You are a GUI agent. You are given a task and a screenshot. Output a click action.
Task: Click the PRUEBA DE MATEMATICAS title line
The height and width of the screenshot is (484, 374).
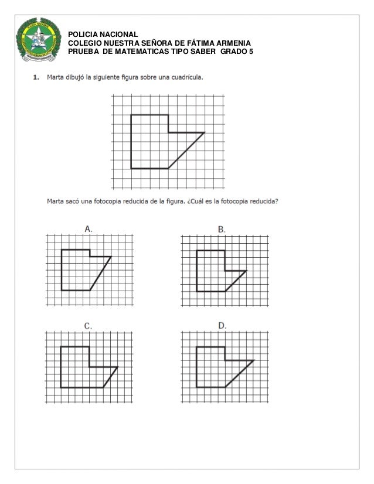[160, 51]
